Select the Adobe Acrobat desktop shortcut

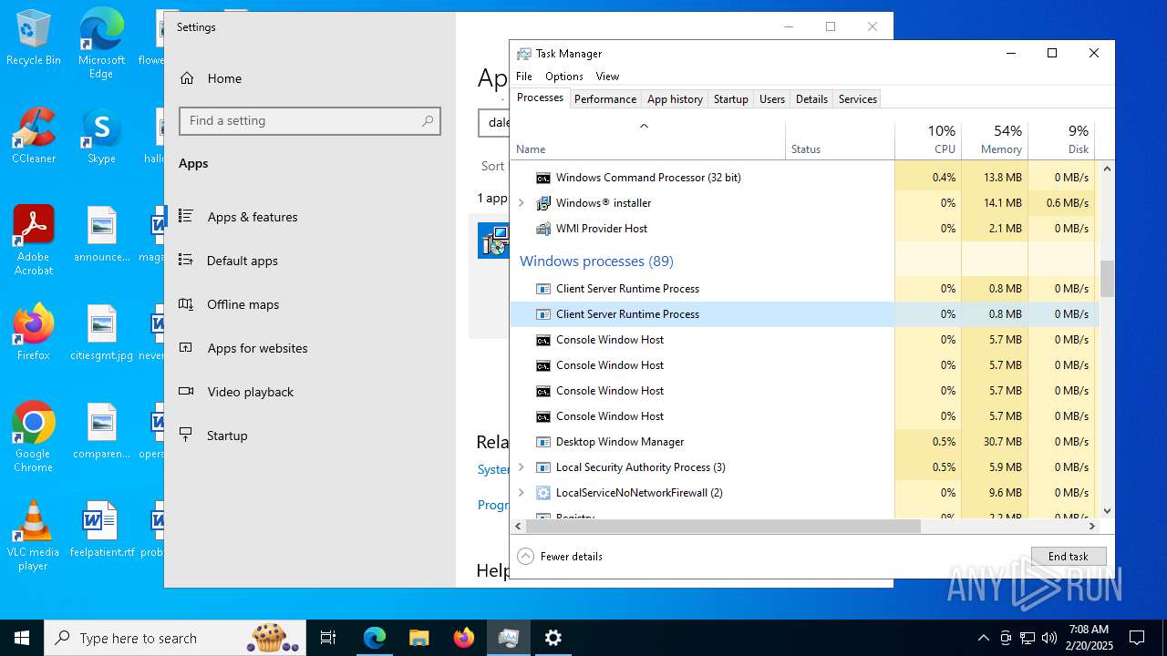coord(34,240)
